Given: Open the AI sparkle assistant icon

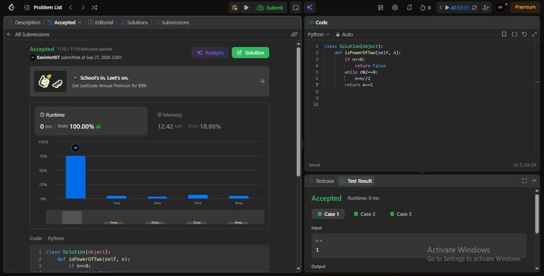Looking at the screenshot, I should [310, 7].
